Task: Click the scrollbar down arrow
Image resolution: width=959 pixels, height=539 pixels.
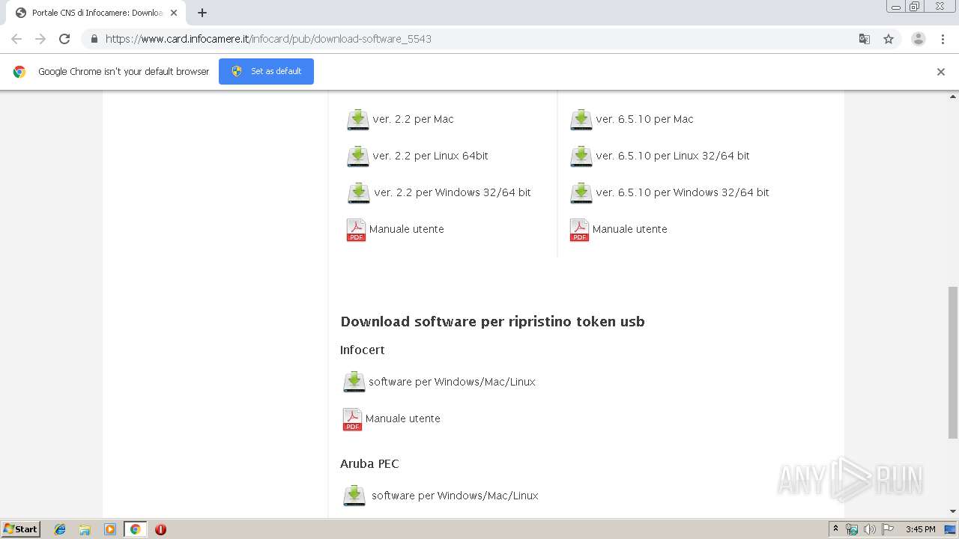Action: point(953,511)
